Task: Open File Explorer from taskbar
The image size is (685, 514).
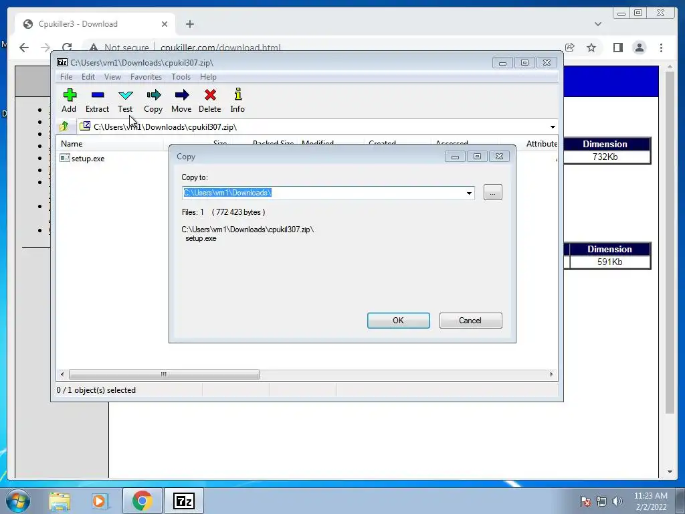Action: 60,501
